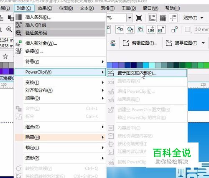Image resolution: width=209 pixels, height=178 pixels.
Task: Choose 插入新对象(W)... entry
Action: (60, 43)
